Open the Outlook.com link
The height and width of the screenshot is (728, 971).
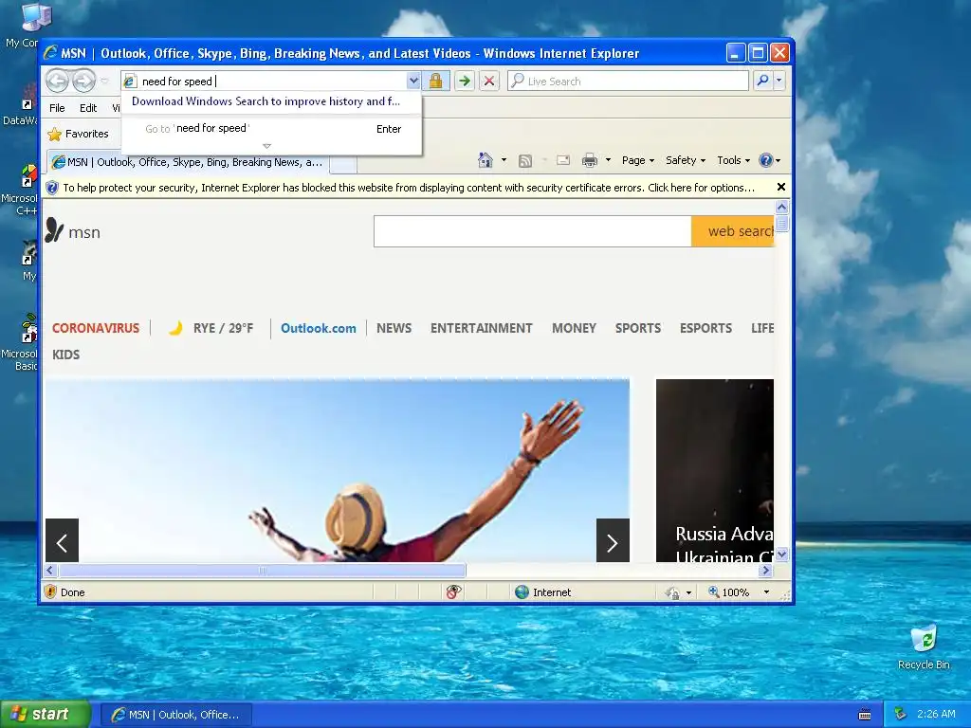(319, 328)
